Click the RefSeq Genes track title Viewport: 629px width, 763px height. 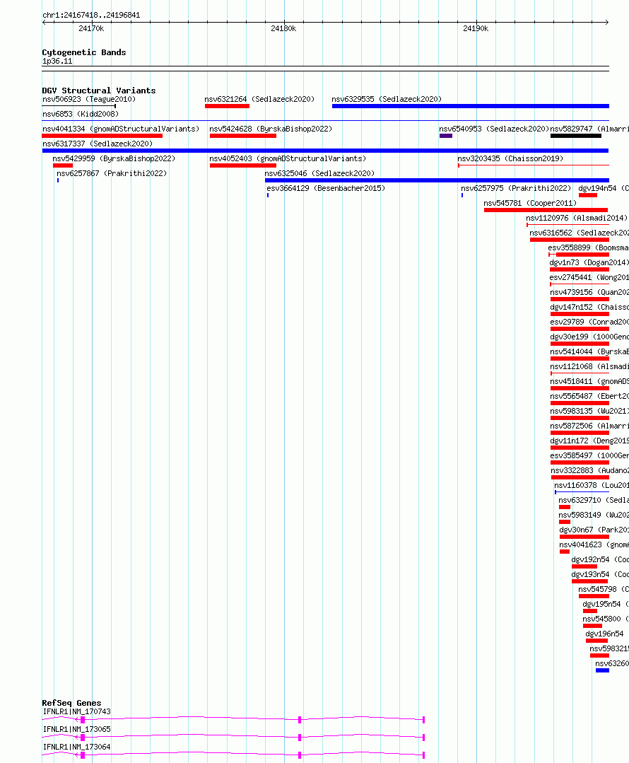(71, 703)
